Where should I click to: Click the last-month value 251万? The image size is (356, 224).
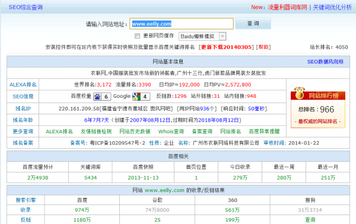pos(328,178)
